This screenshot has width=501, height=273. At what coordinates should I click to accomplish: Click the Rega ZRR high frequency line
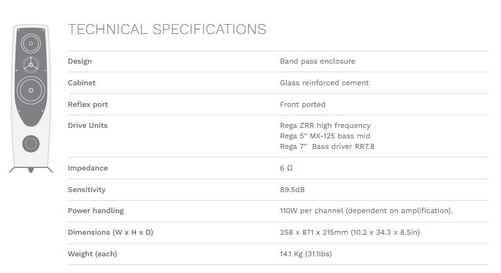[325, 125]
